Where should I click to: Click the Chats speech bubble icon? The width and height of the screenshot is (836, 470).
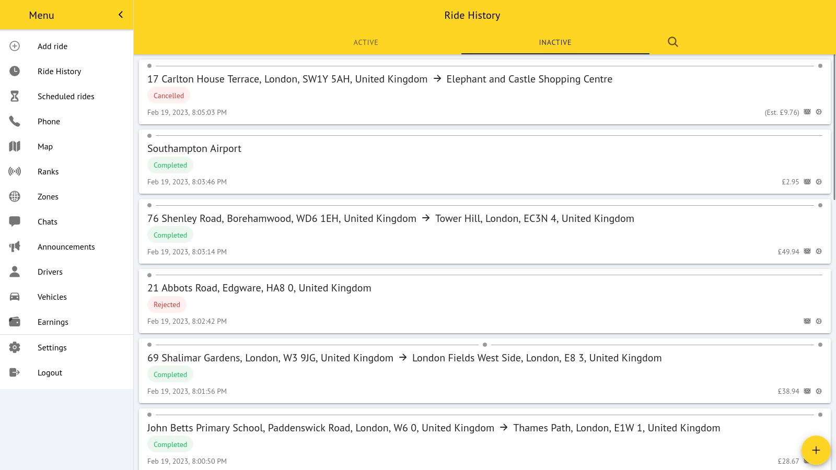[15, 221]
